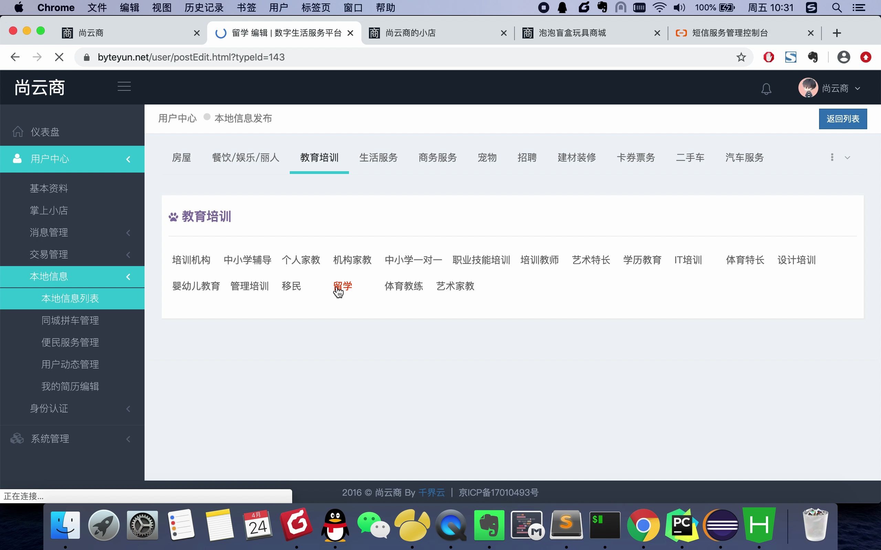Click the 用户中心 person icon in sidebar

click(17, 159)
